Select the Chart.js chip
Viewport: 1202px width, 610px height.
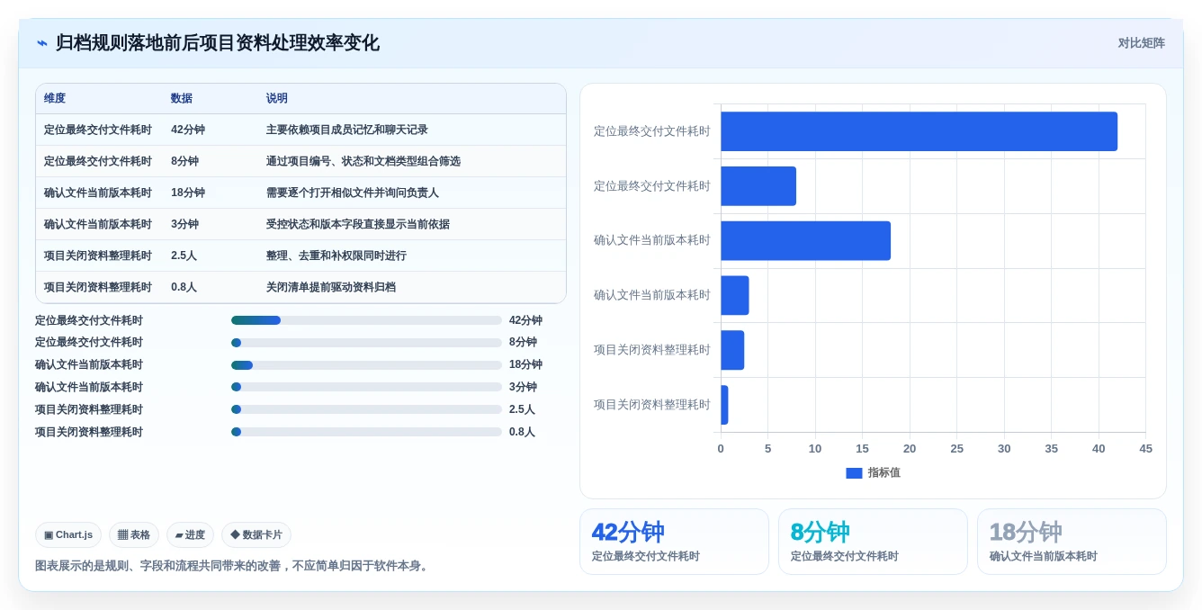pyautogui.click(x=68, y=534)
